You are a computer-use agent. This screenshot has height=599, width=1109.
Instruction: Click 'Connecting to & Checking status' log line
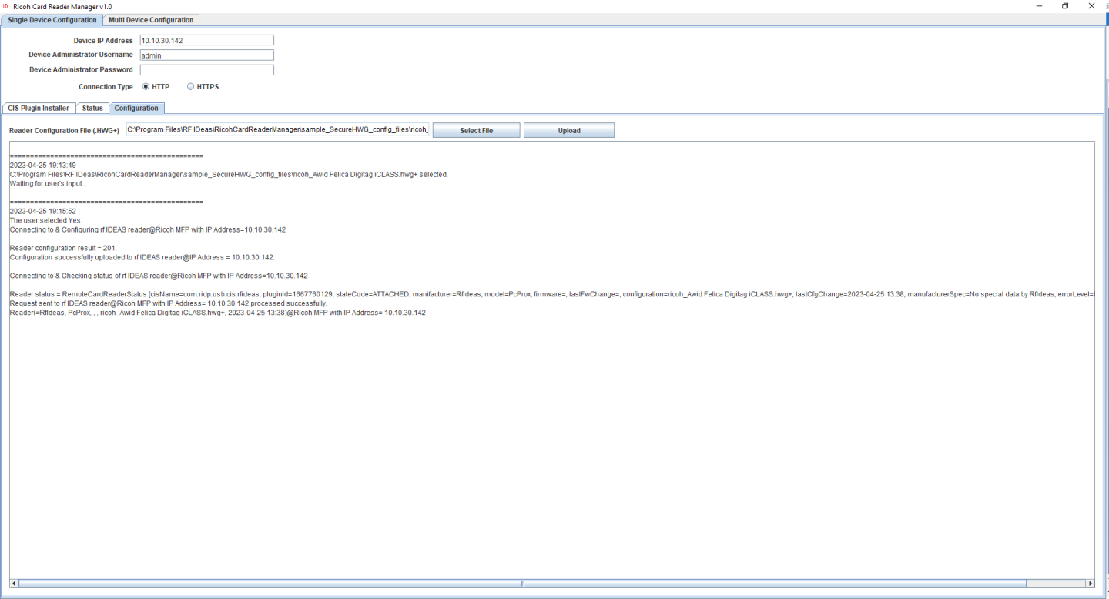click(159, 276)
